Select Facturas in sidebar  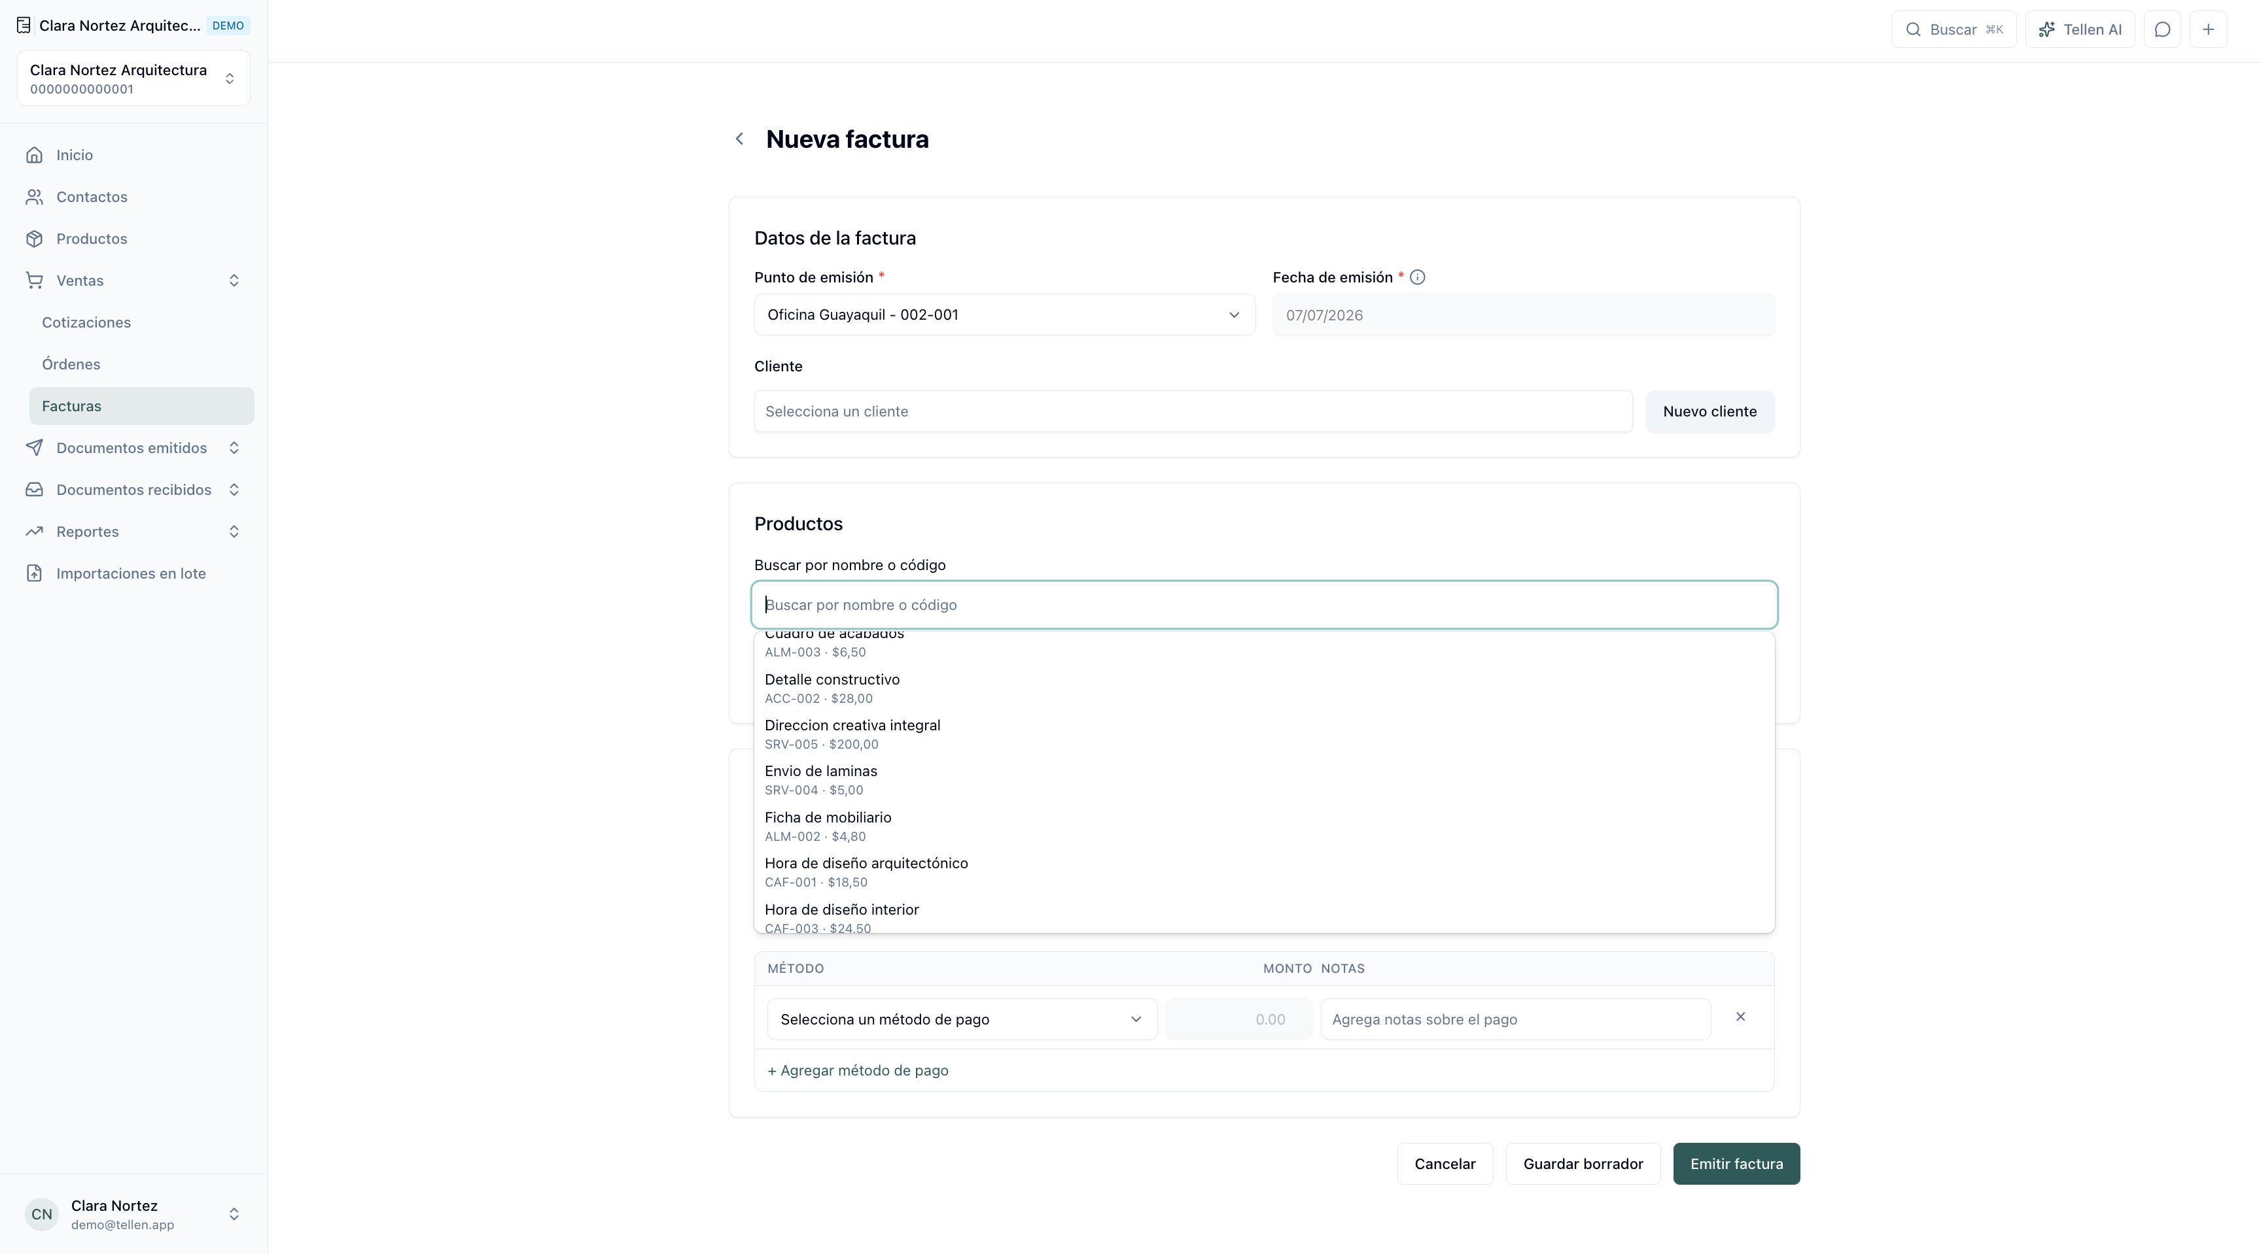142,407
